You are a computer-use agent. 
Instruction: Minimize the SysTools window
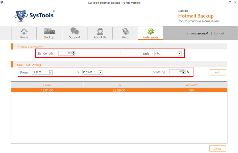pyautogui.click(x=225, y=3)
